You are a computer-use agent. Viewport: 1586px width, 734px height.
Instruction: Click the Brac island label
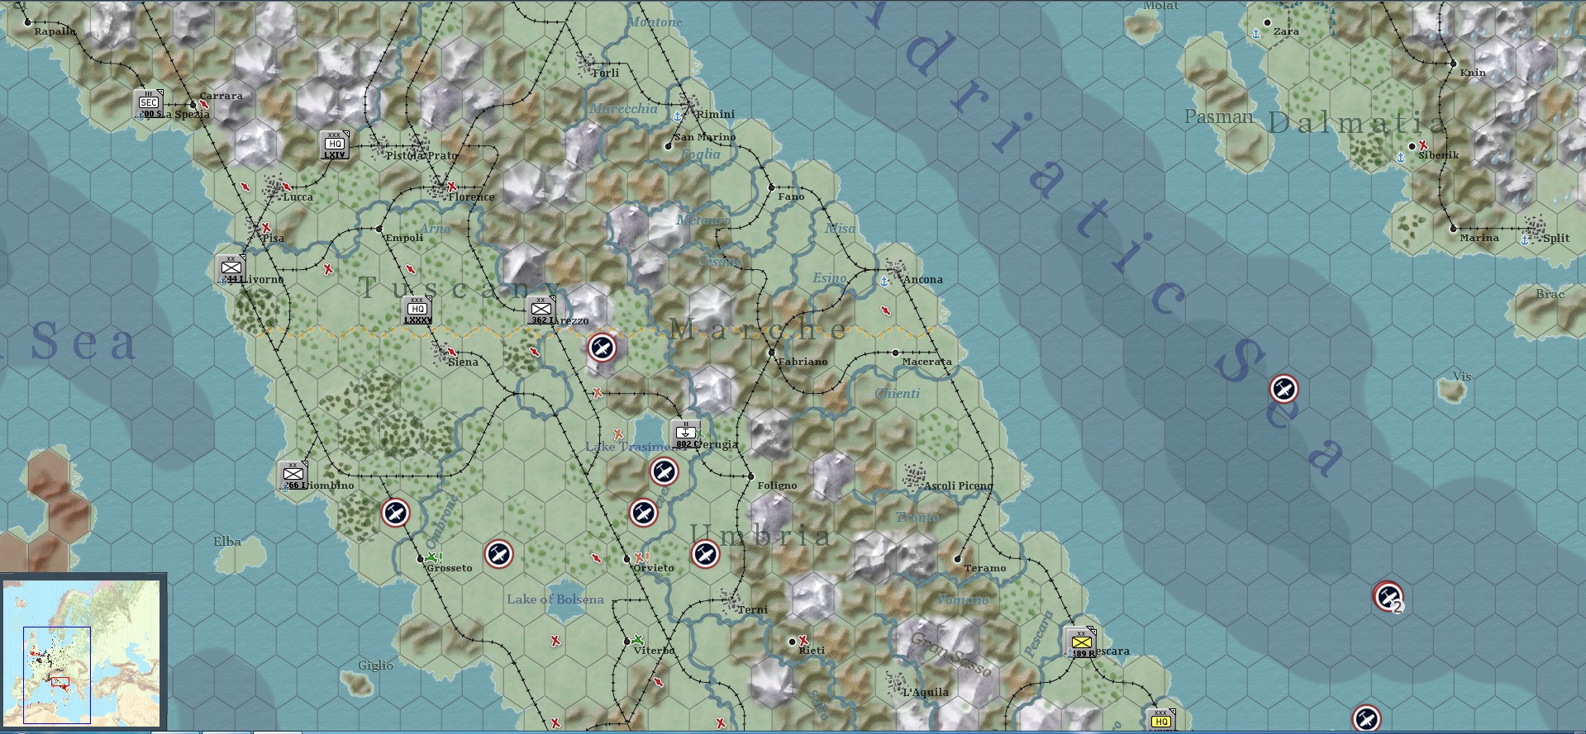click(1550, 294)
